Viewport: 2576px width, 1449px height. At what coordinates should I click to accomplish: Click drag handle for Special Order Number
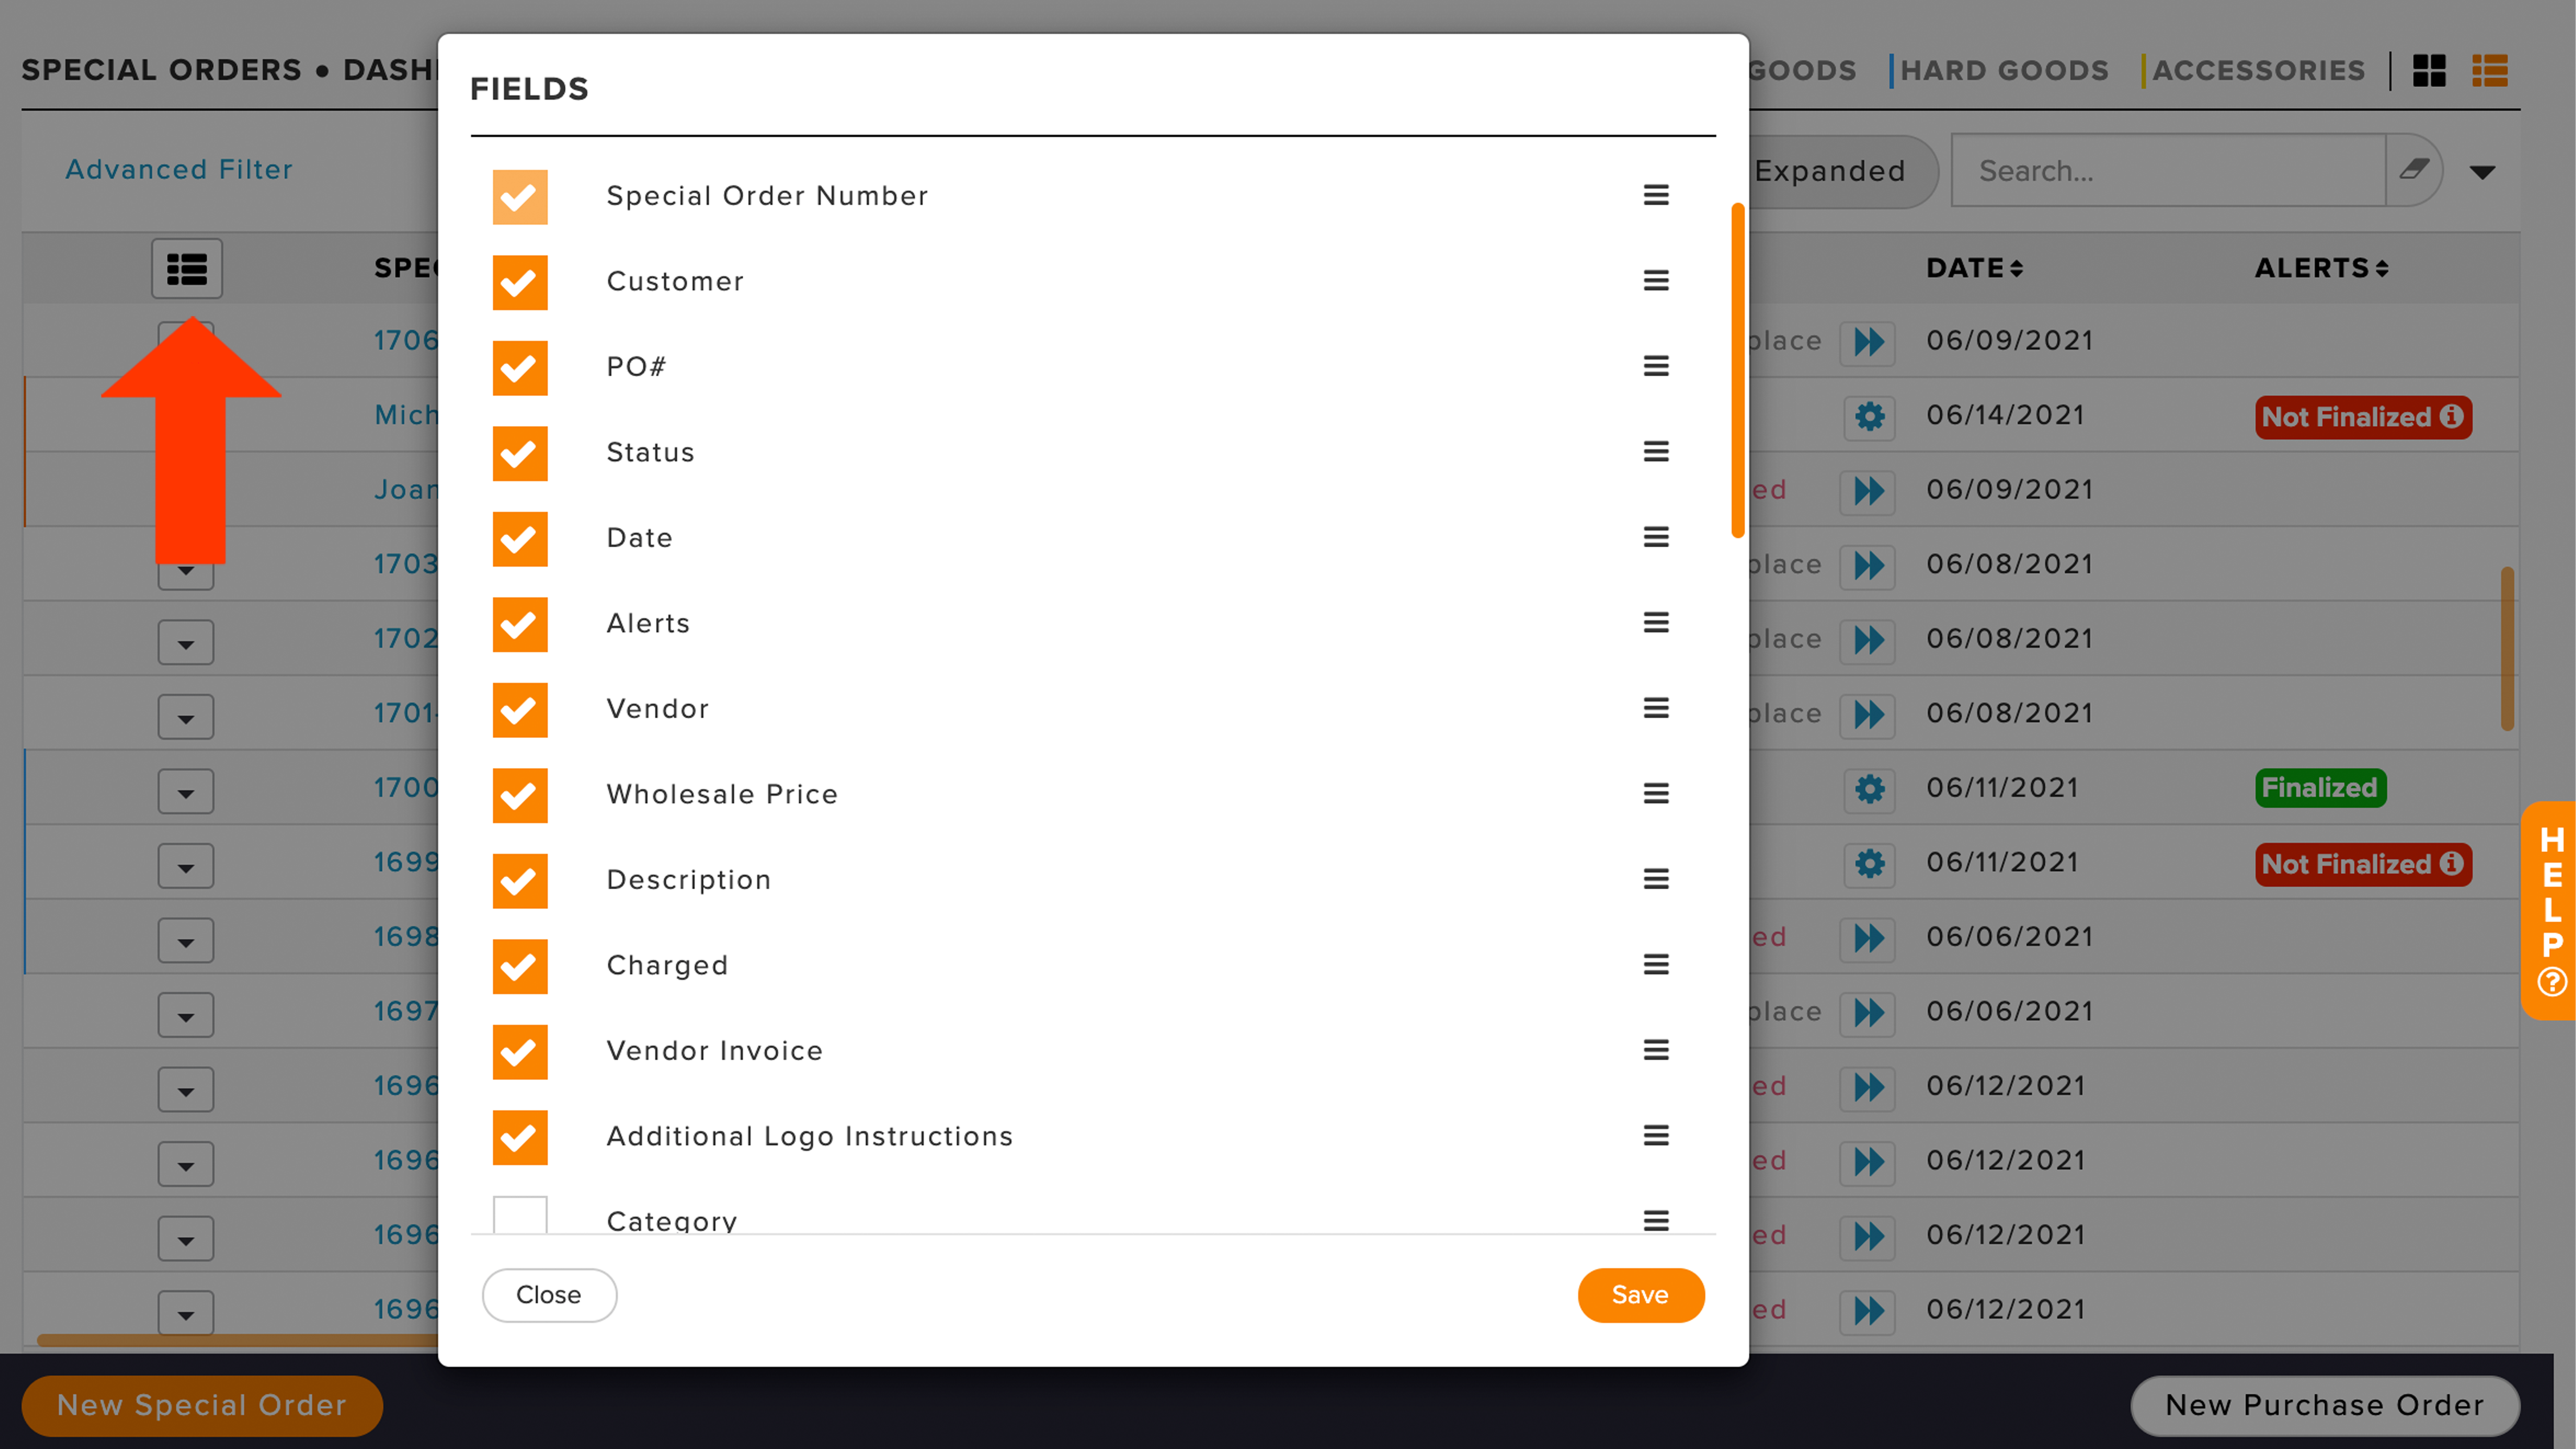click(1656, 195)
